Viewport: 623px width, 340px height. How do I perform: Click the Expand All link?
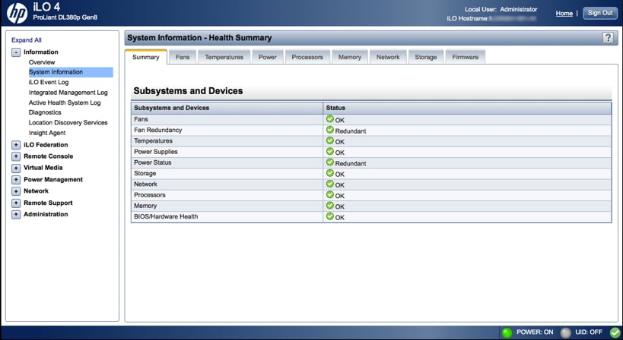26,40
